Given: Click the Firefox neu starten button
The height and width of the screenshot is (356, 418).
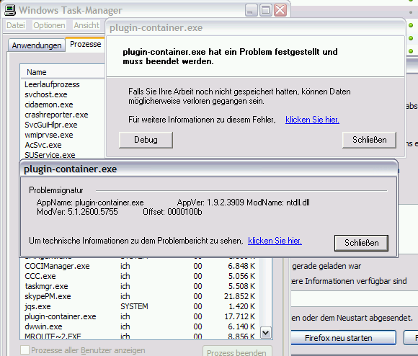Looking at the screenshot, I should [x=343, y=338].
